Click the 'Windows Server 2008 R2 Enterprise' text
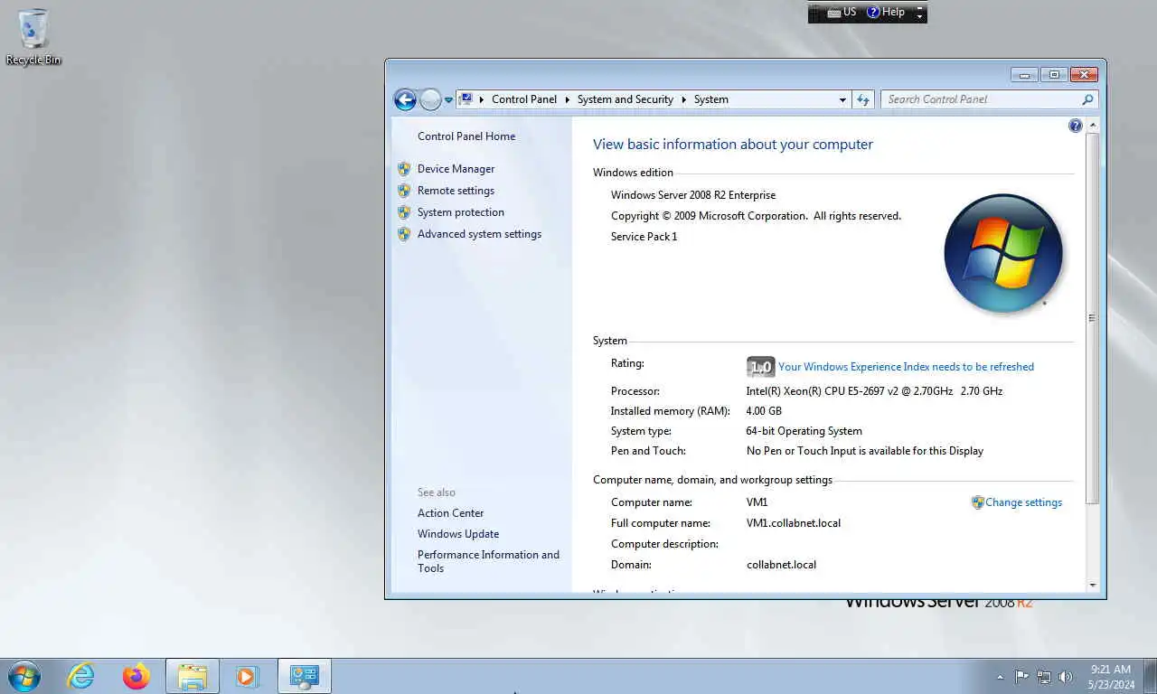The image size is (1157, 694). pyautogui.click(x=693, y=195)
